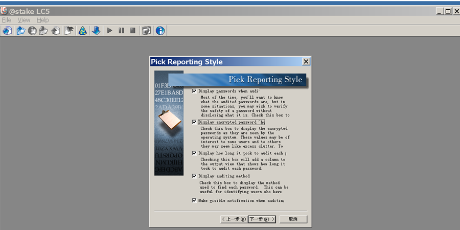Click the Save As document-with-arrow icon

point(55,31)
